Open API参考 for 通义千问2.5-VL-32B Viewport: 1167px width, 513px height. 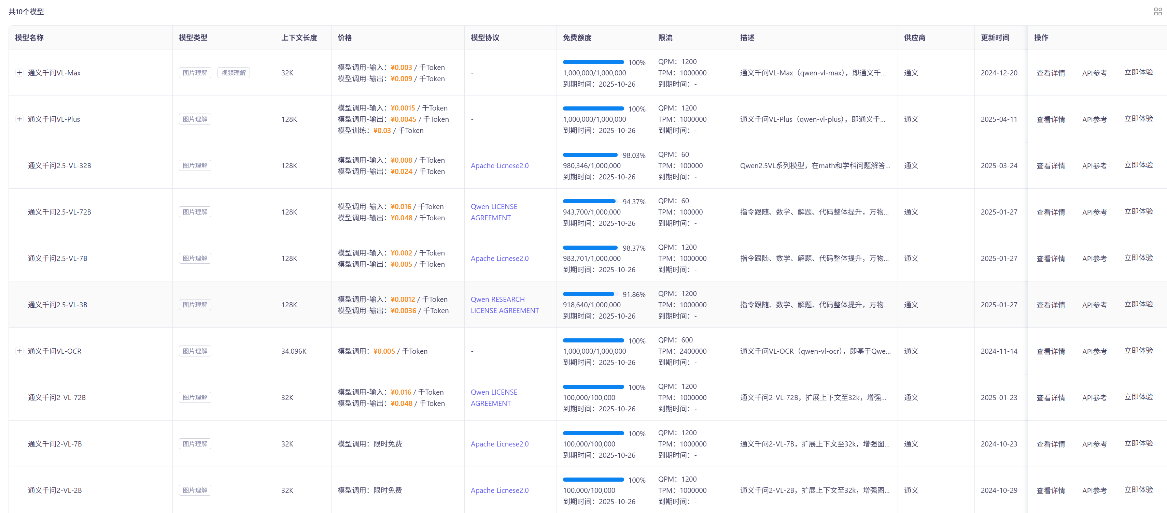point(1094,165)
